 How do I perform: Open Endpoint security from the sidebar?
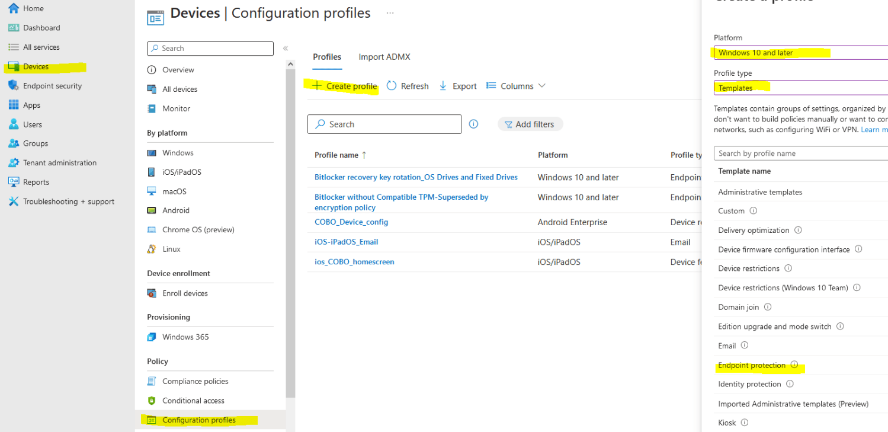51,85
